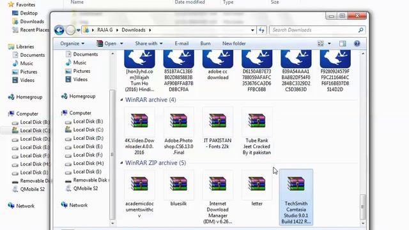Refresh the Downloads folder view
This screenshot has width=409, height=230.
click(x=261, y=30)
